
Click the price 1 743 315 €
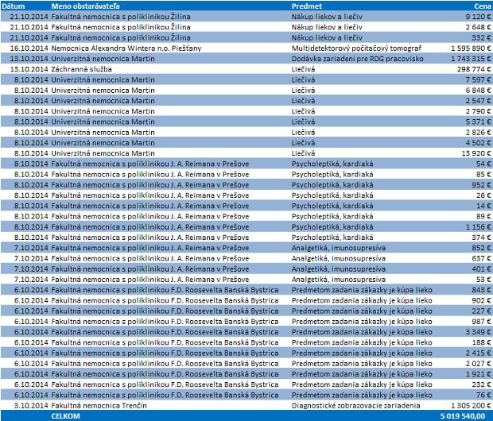(x=471, y=59)
